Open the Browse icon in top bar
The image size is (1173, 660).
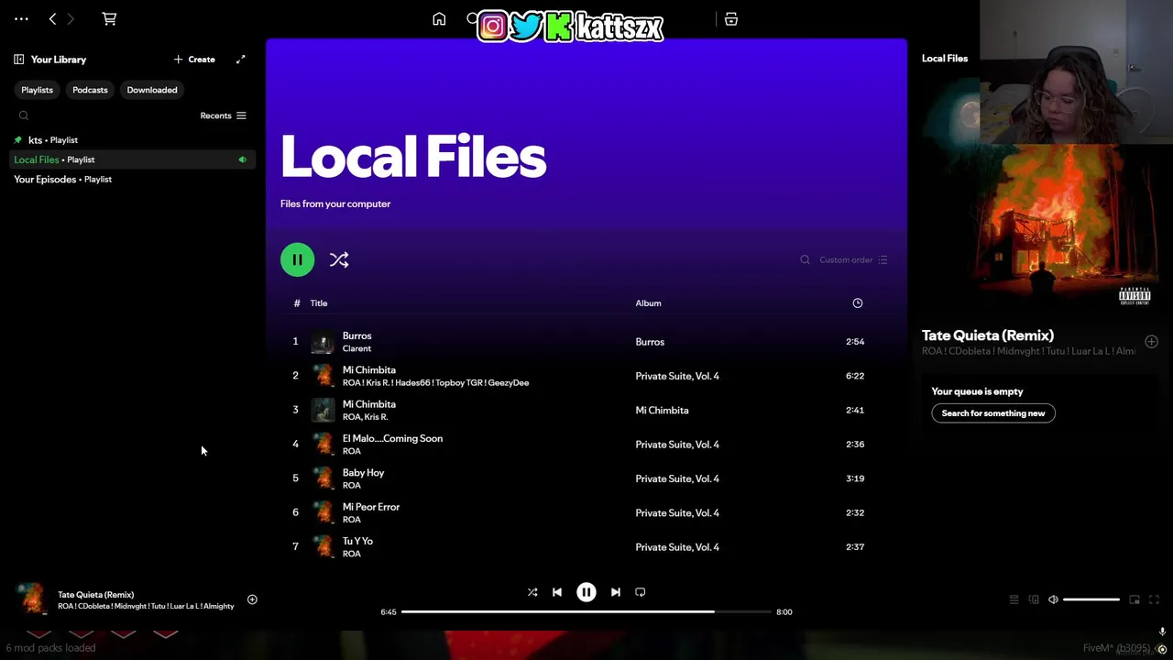[731, 18]
